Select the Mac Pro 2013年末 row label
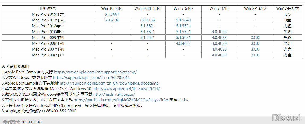The image size is (305, 124). (x=48, y=20)
